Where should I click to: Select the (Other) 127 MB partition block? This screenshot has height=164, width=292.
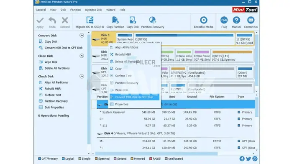245,72
